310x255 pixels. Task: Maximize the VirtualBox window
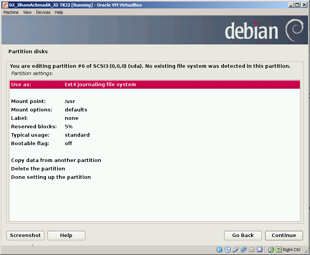(297, 5)
